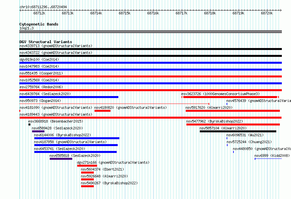Select the nsv5477962 (ByrskaBishop2022) red bar
This screenshot has height=199, width=291.
click(233, 124)
